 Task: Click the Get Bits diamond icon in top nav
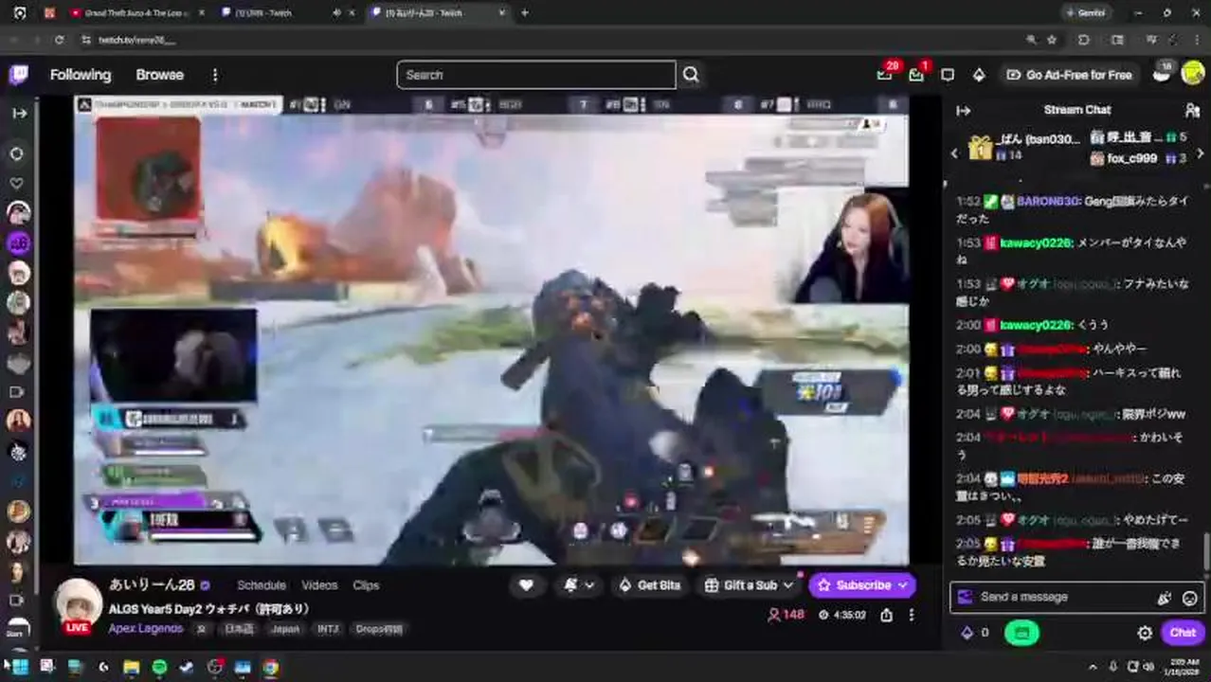(x=979, y=75)
